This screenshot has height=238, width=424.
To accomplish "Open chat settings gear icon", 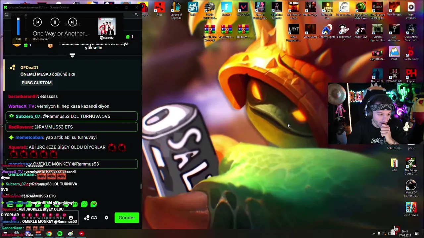I will [x=106, y=218].
